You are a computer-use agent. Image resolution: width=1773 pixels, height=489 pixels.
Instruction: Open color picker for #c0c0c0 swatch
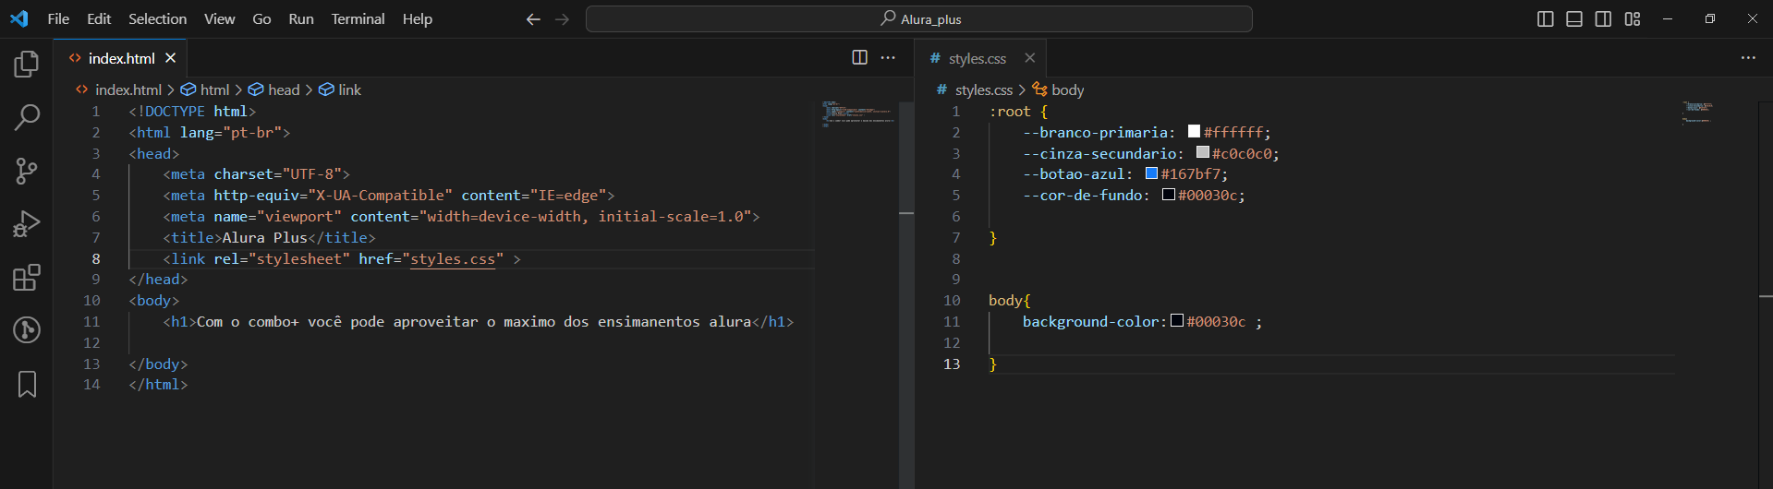pyautogui.click(x=1203, y=152)
